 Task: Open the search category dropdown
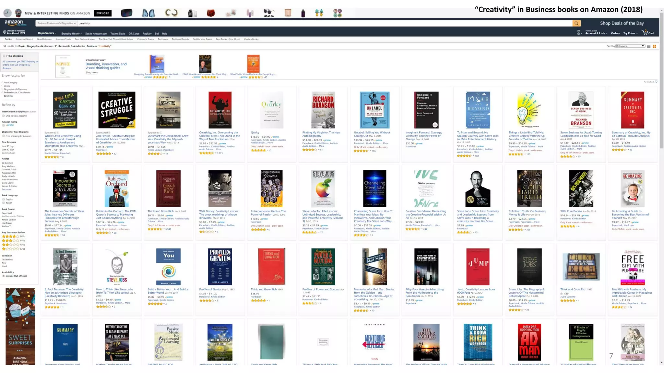click(x=56, y=23)
